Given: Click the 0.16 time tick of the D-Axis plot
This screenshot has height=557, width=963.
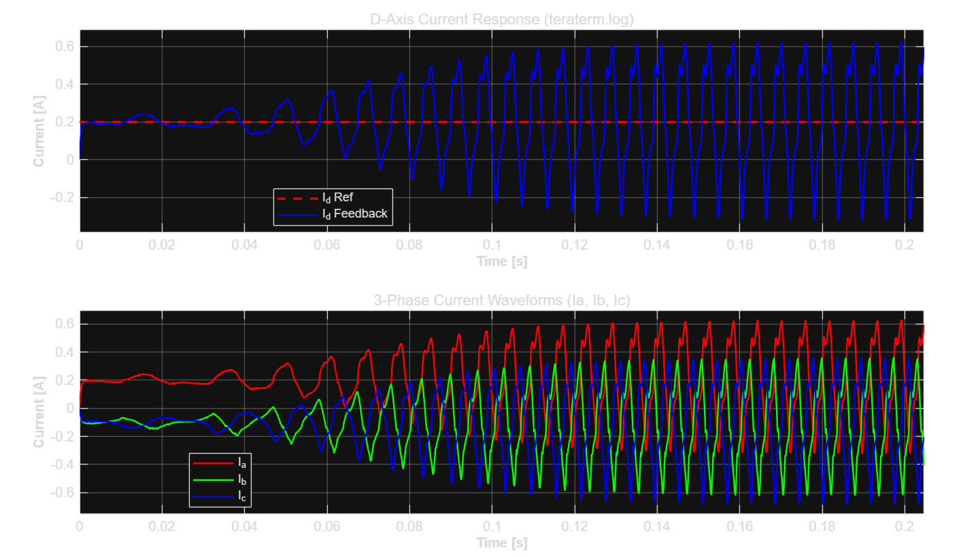Looking at the screenshot, I should (740, 245).
